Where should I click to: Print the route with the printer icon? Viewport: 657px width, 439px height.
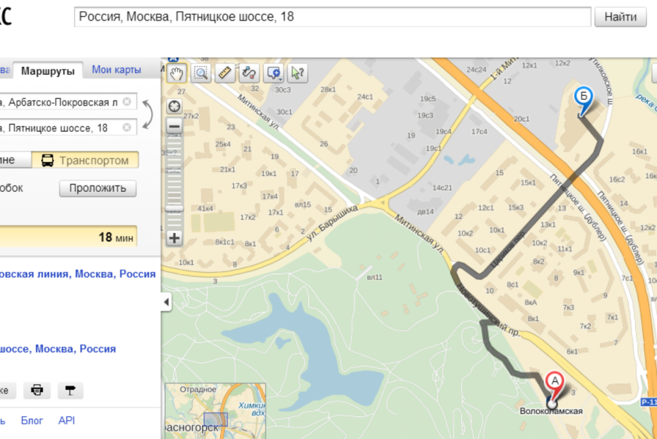click(37, 390)
